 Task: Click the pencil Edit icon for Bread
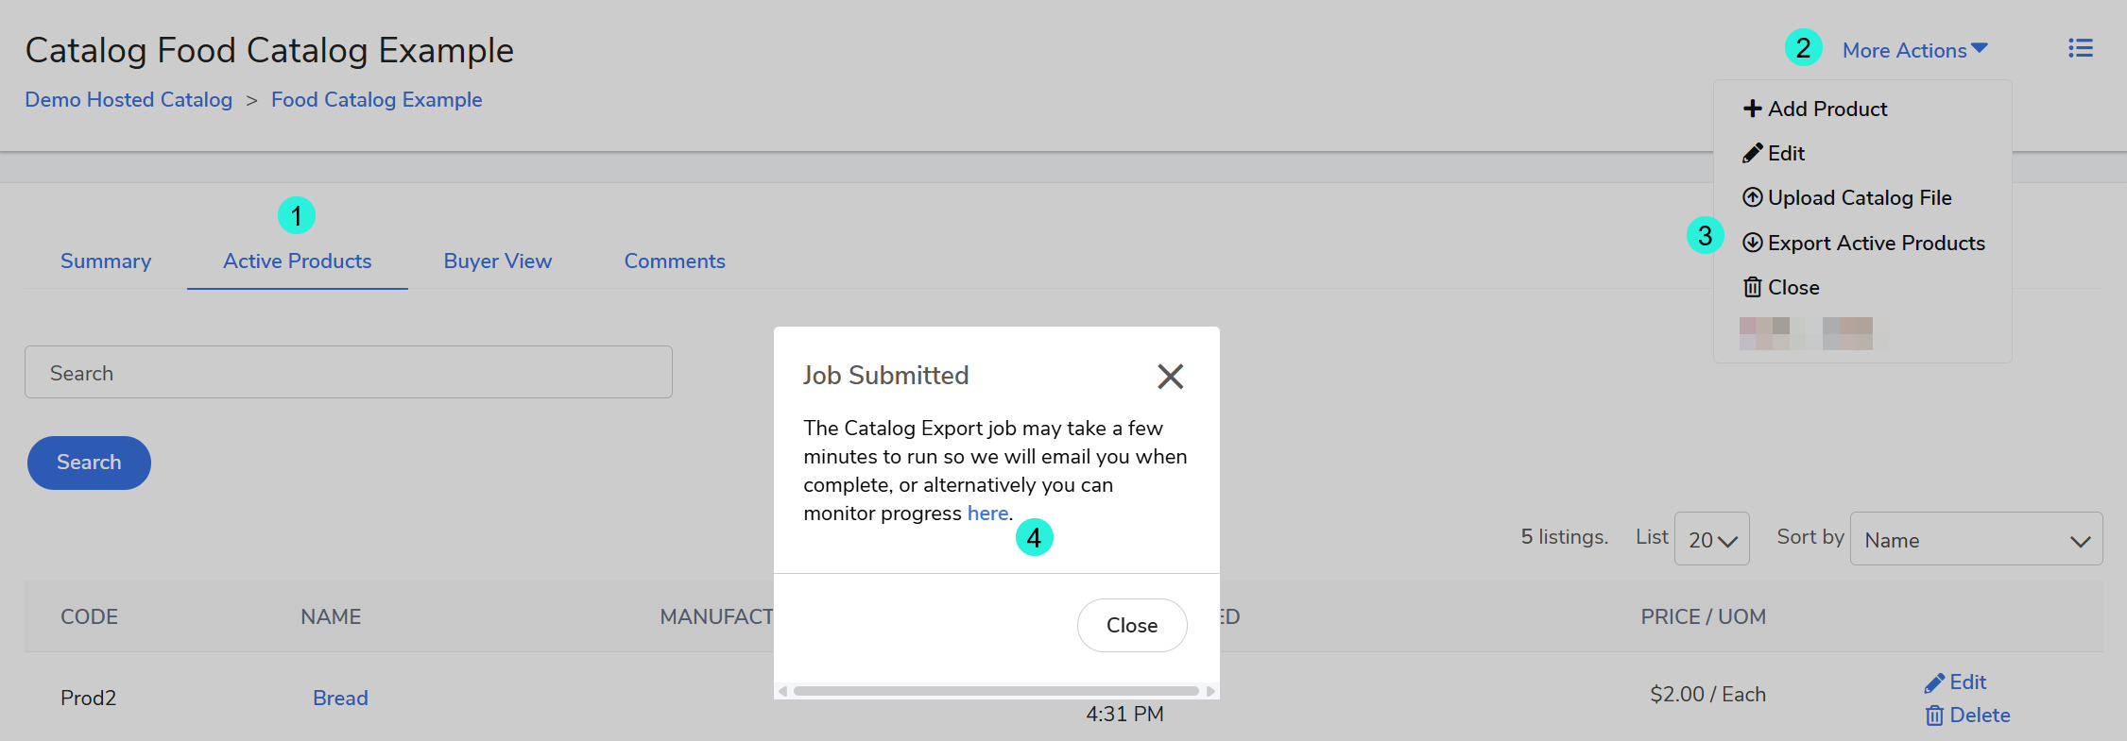pyautogui.click(x=1934, y=682)
